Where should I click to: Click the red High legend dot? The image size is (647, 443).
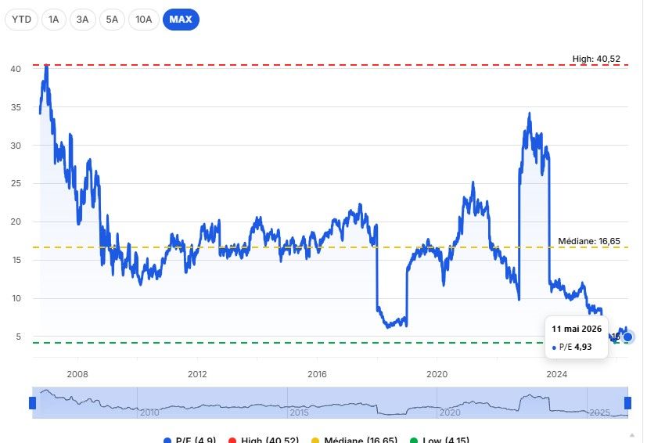coord(232,441)
